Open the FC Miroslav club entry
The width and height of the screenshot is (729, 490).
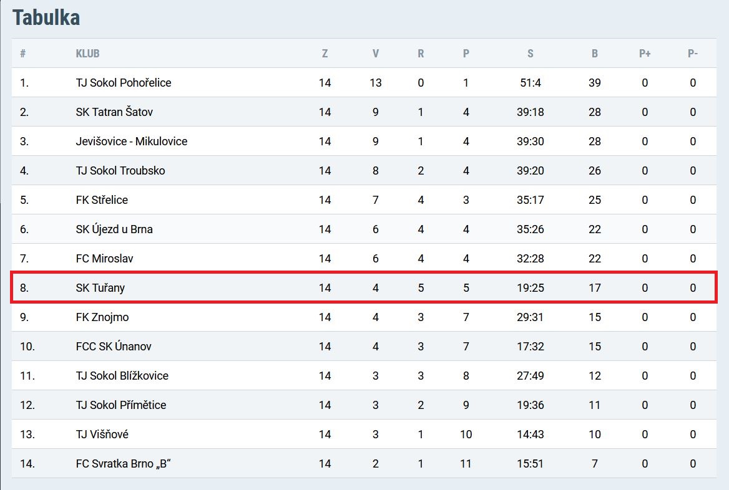105,258
